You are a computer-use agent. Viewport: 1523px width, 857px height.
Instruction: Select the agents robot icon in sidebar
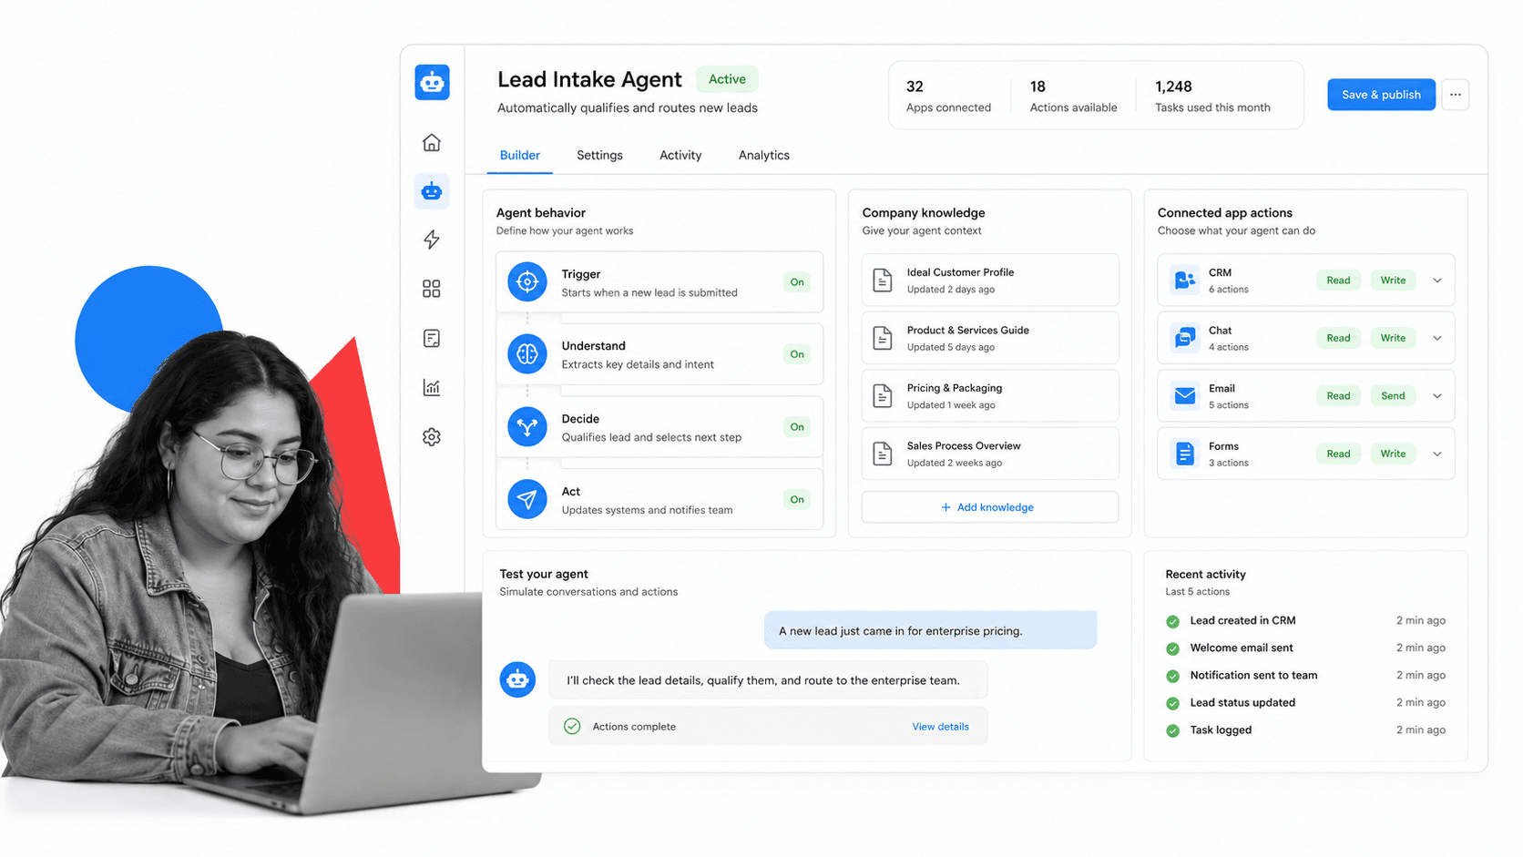click(432, 191)
